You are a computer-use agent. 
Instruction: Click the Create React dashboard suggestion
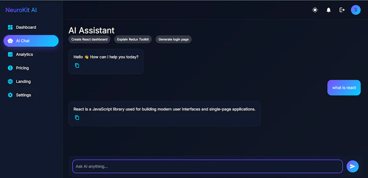(x=89, y=39)
